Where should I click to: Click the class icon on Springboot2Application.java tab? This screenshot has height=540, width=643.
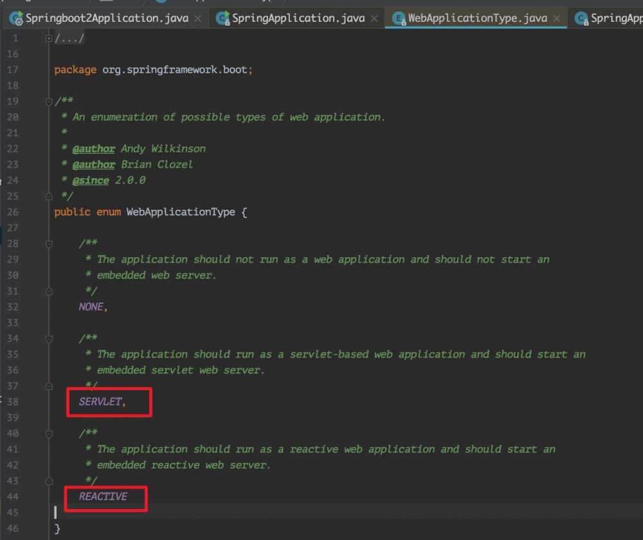(x=14, y=18)
